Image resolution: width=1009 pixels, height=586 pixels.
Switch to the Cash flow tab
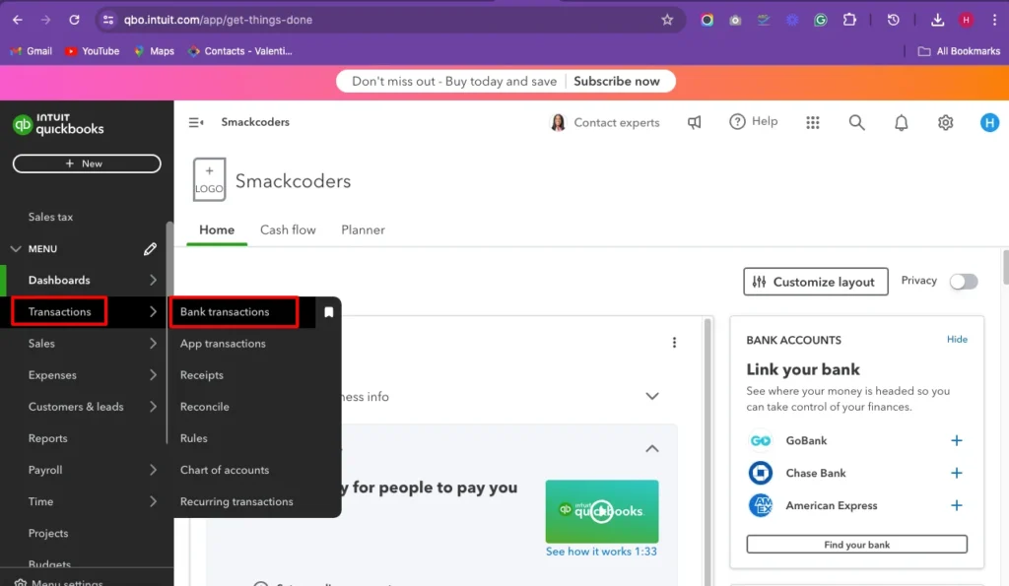tap(288, 230)
